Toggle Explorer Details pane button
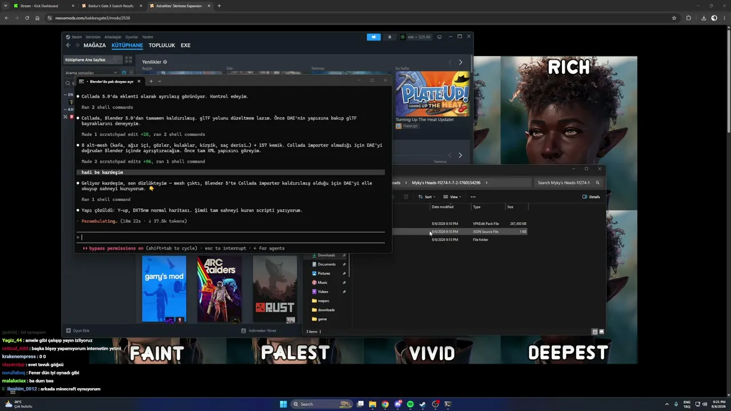The image size is (731, 411). click(591, 197)
